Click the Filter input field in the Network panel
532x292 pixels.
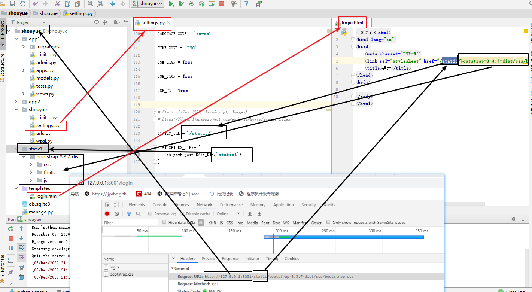pyautogui.click(x=130, y=223)
